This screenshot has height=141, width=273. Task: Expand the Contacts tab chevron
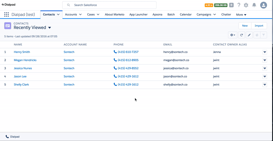click(x=58, y=15)
